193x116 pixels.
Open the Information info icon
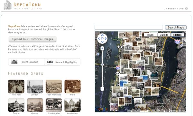[187, 8]
